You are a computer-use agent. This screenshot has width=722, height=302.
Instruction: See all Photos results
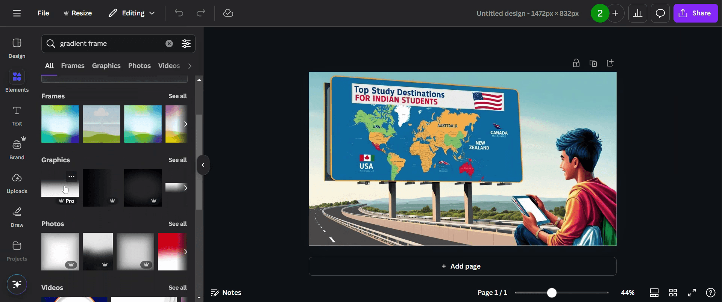[177, 224]
